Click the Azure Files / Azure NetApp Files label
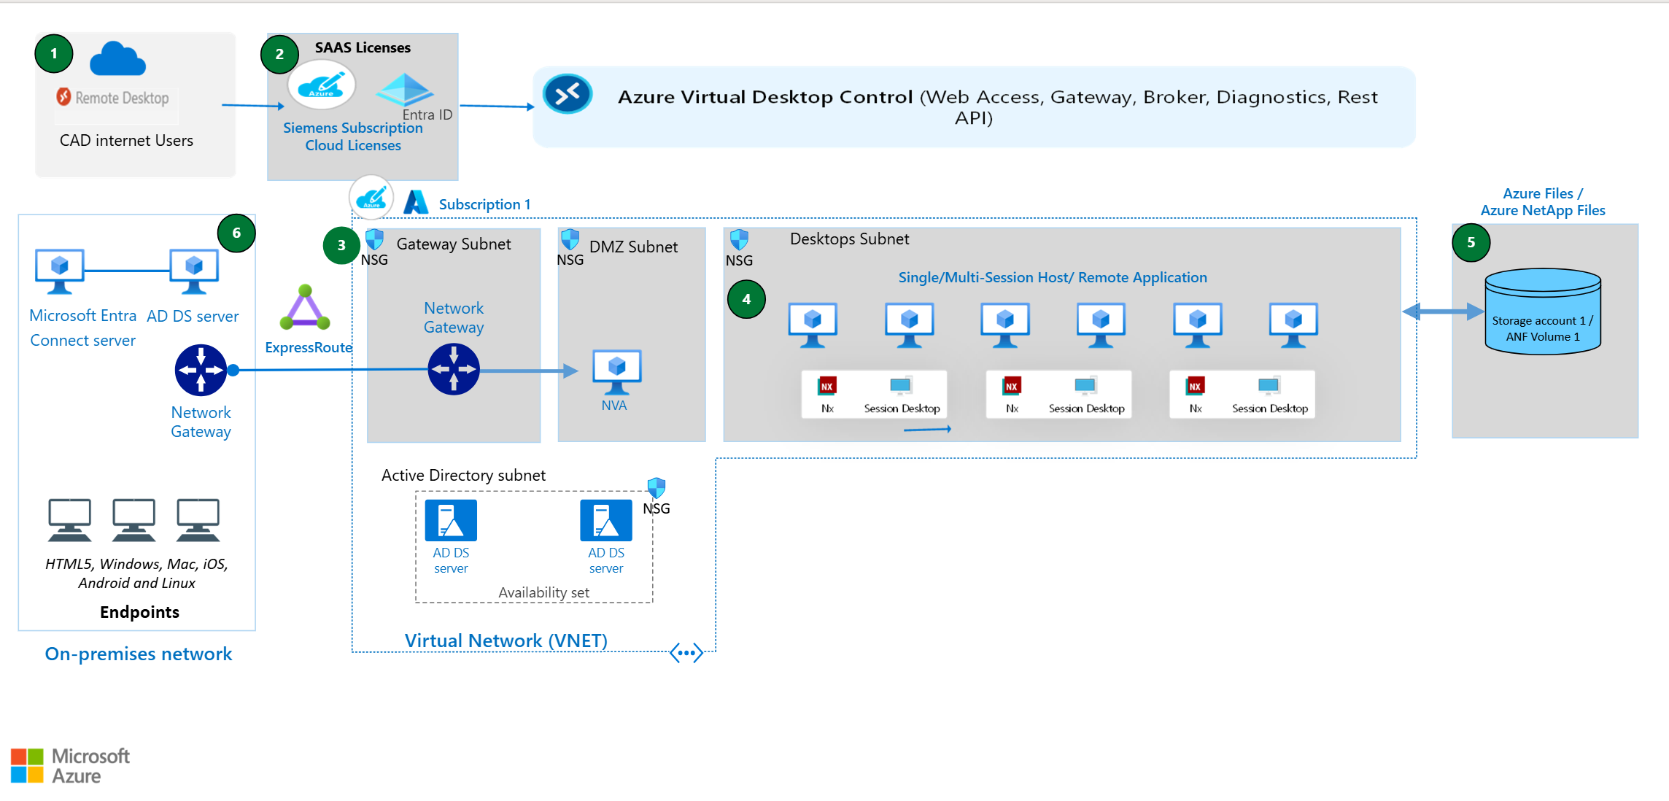 point(1542,202)
